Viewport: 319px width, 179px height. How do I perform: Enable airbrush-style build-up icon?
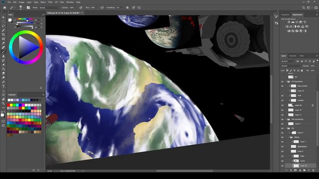coord(102,8)
